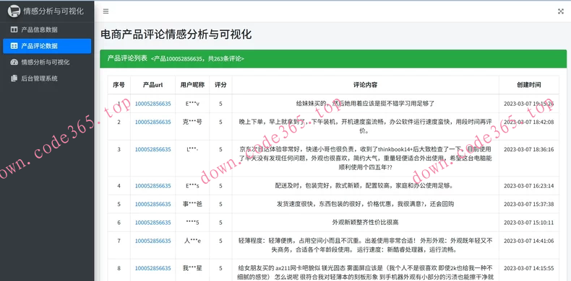Click user nickname 人***e
This screenshot has height=281, width=571.
pyautogui.click(x=192, y=241)
